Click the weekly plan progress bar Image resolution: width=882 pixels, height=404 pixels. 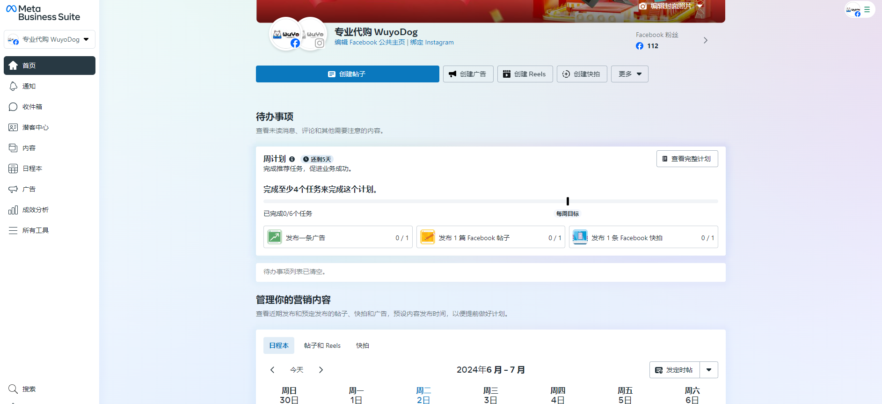[490, 201]
